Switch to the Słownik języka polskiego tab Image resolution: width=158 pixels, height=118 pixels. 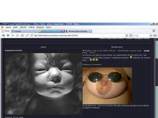click(78, 31)
